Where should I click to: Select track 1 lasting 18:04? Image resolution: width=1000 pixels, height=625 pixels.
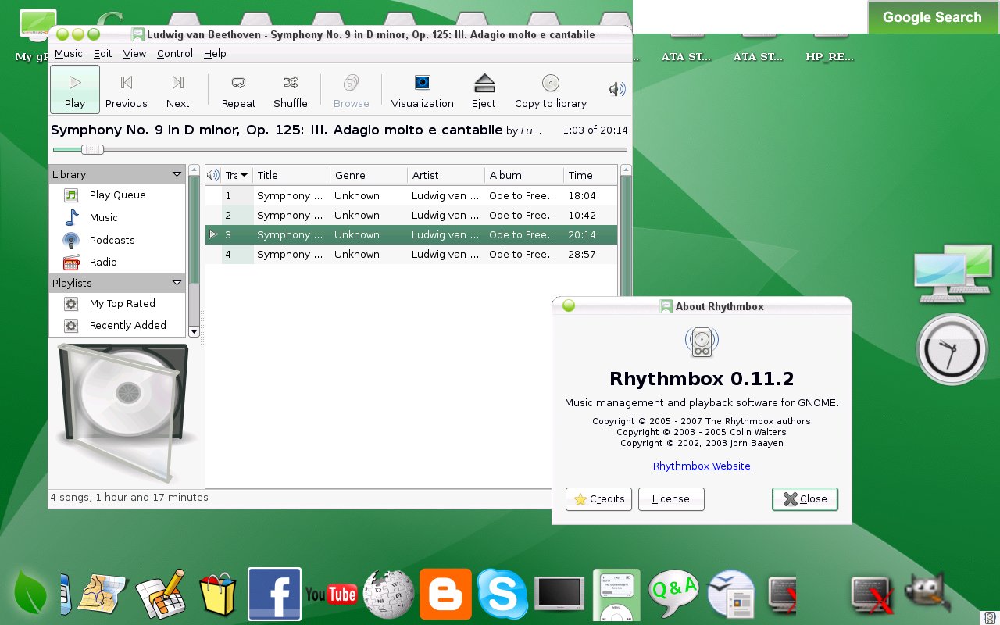click(412, 195)
